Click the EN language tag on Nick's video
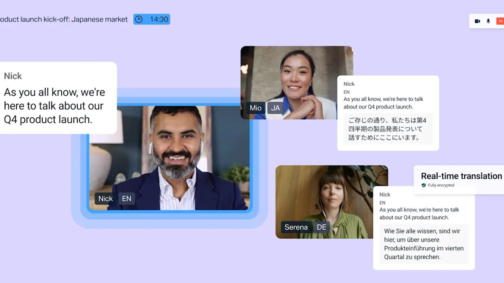The image size is (504, 283). [126, 199]
